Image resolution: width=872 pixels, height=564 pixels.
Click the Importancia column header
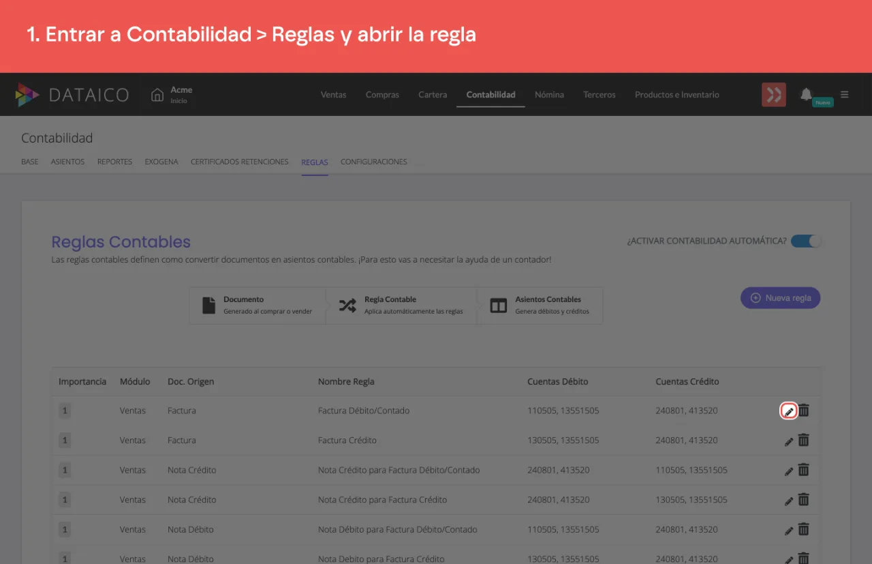(x=82, y=382)
